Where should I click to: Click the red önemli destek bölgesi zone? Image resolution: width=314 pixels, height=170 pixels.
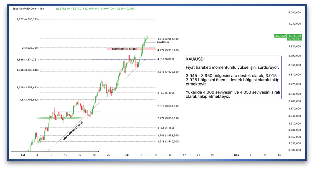pyautogui.click(x=131, y=49)
